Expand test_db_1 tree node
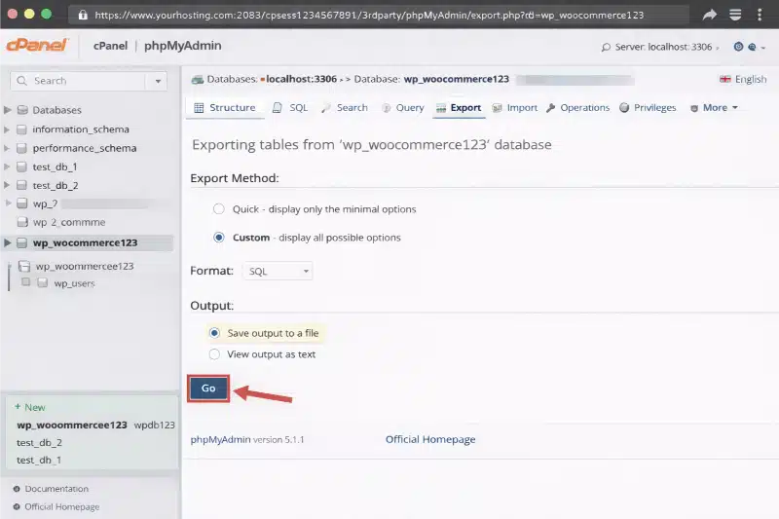The height and width of the screenshot is (519, 779). [7, 167]
